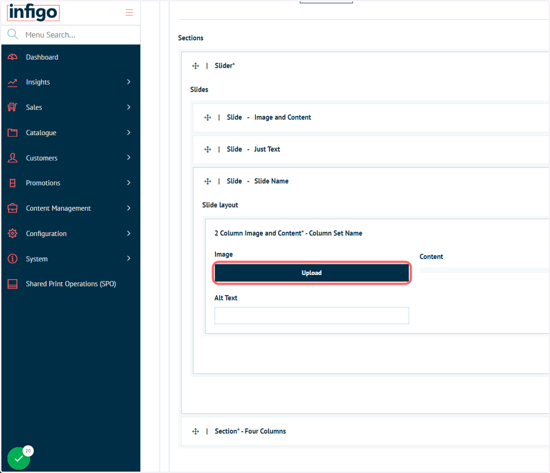Click the Sales cart icon
Image resolution: width=550 pixels, height=473 pixels.
(13, 107)
